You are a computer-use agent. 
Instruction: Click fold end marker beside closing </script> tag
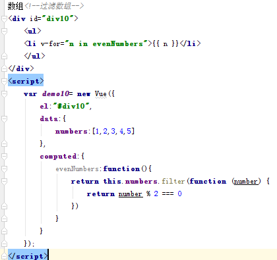click(4, 256)
